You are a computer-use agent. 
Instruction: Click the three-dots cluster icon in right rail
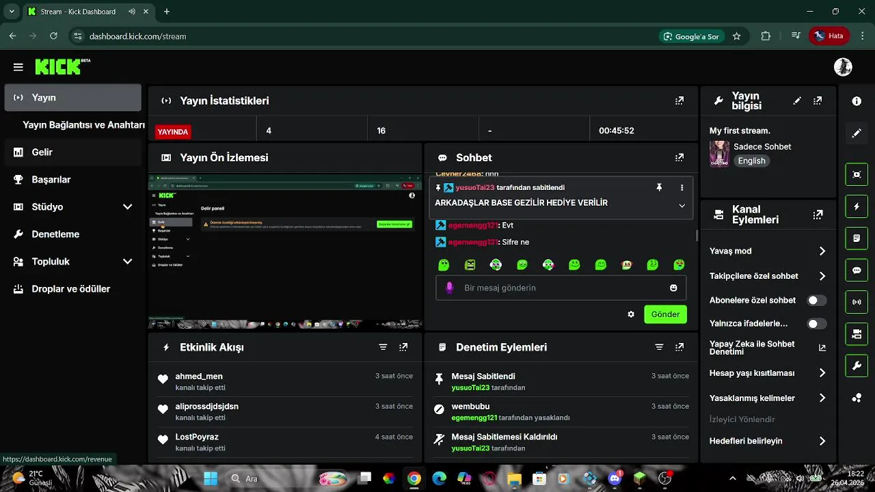tap(857, 398)
